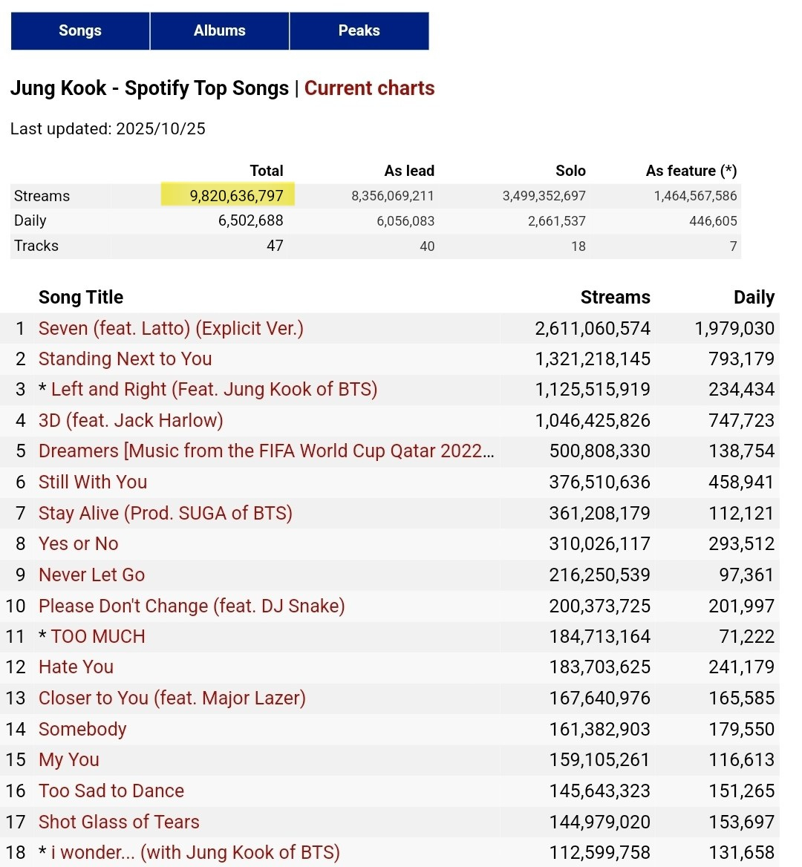
Task: Open the Albums tab
Action: [220, 30]
